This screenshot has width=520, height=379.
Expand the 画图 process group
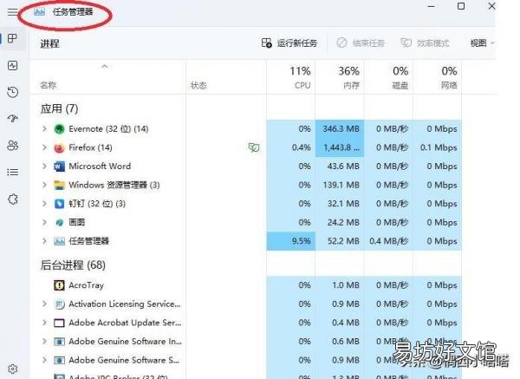pyautogui.click(x=44, y=222)
